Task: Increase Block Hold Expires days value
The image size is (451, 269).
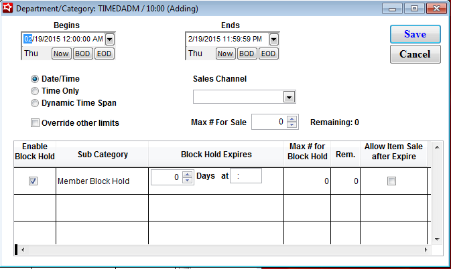Action: click(x=187, y=174)
